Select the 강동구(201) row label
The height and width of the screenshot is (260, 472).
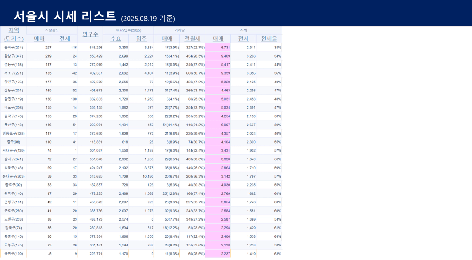[13, 91]
